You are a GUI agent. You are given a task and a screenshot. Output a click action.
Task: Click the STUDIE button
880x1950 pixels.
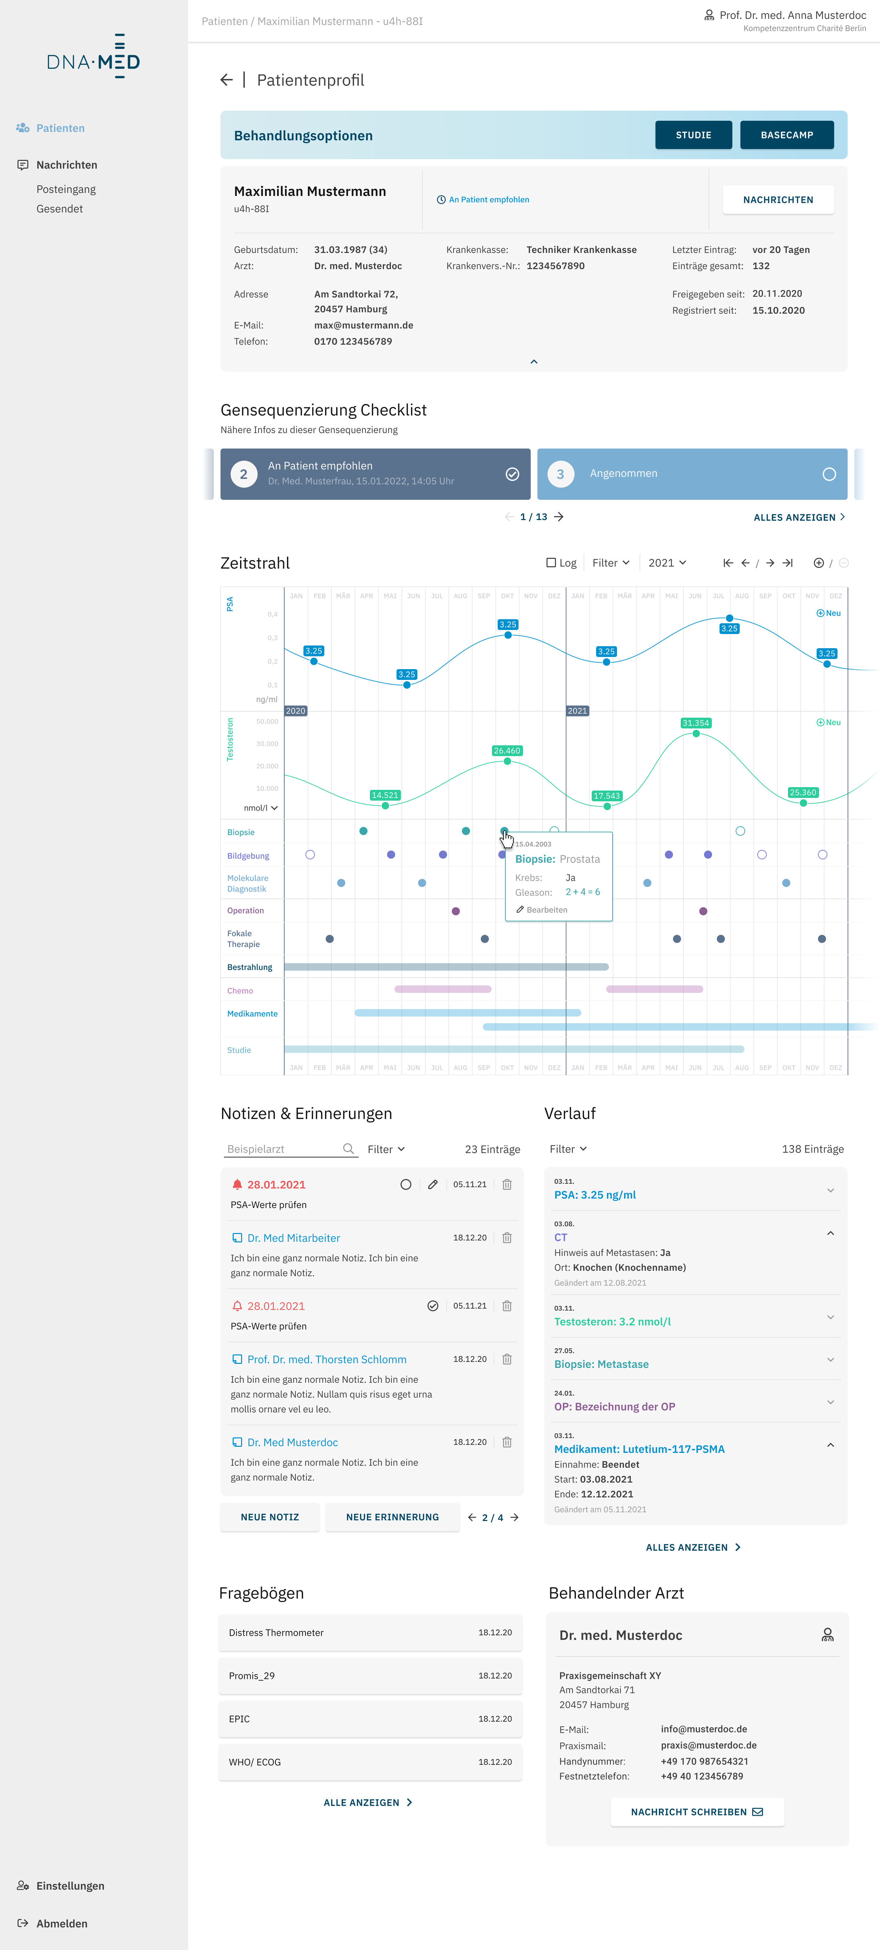point(693,136)
